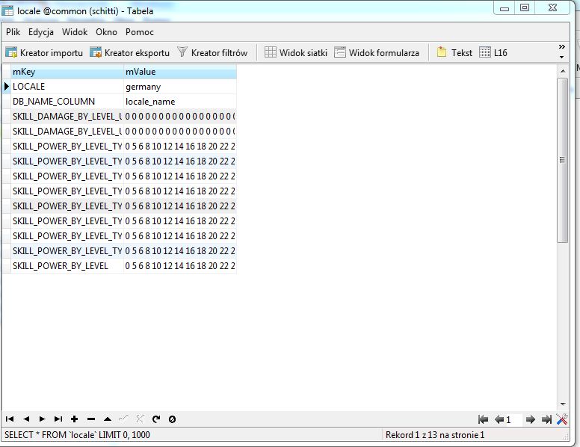The image size is (580, 447).
Task: Click the L16 toolbar icon
Action: [x=493, y=52]
